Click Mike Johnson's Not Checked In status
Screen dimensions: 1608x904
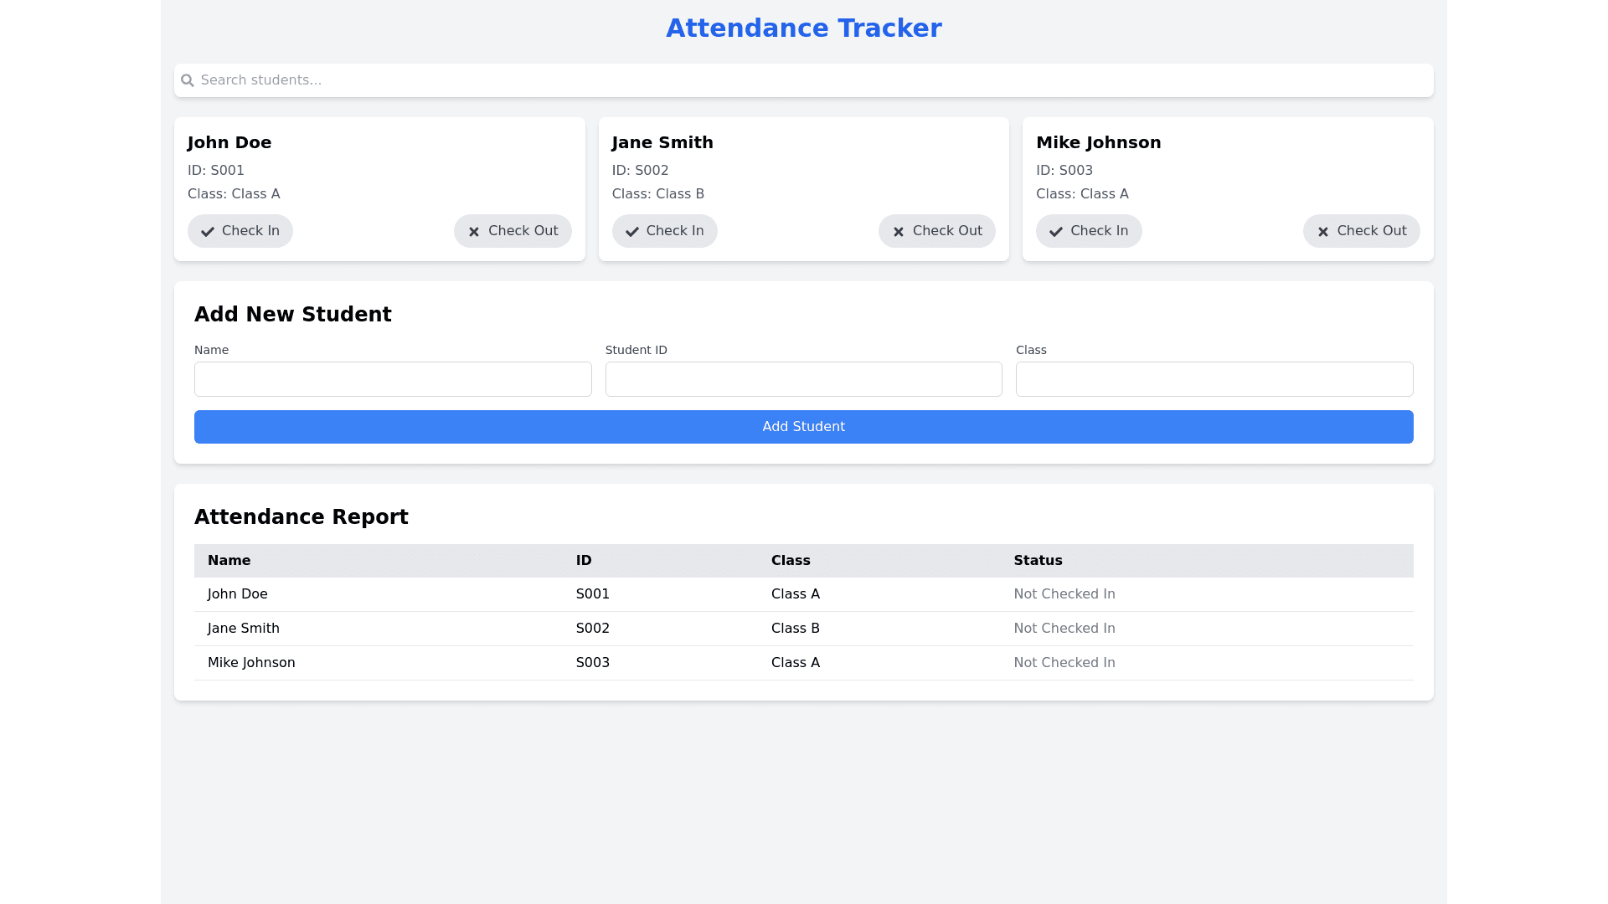tap(1064, 663)
